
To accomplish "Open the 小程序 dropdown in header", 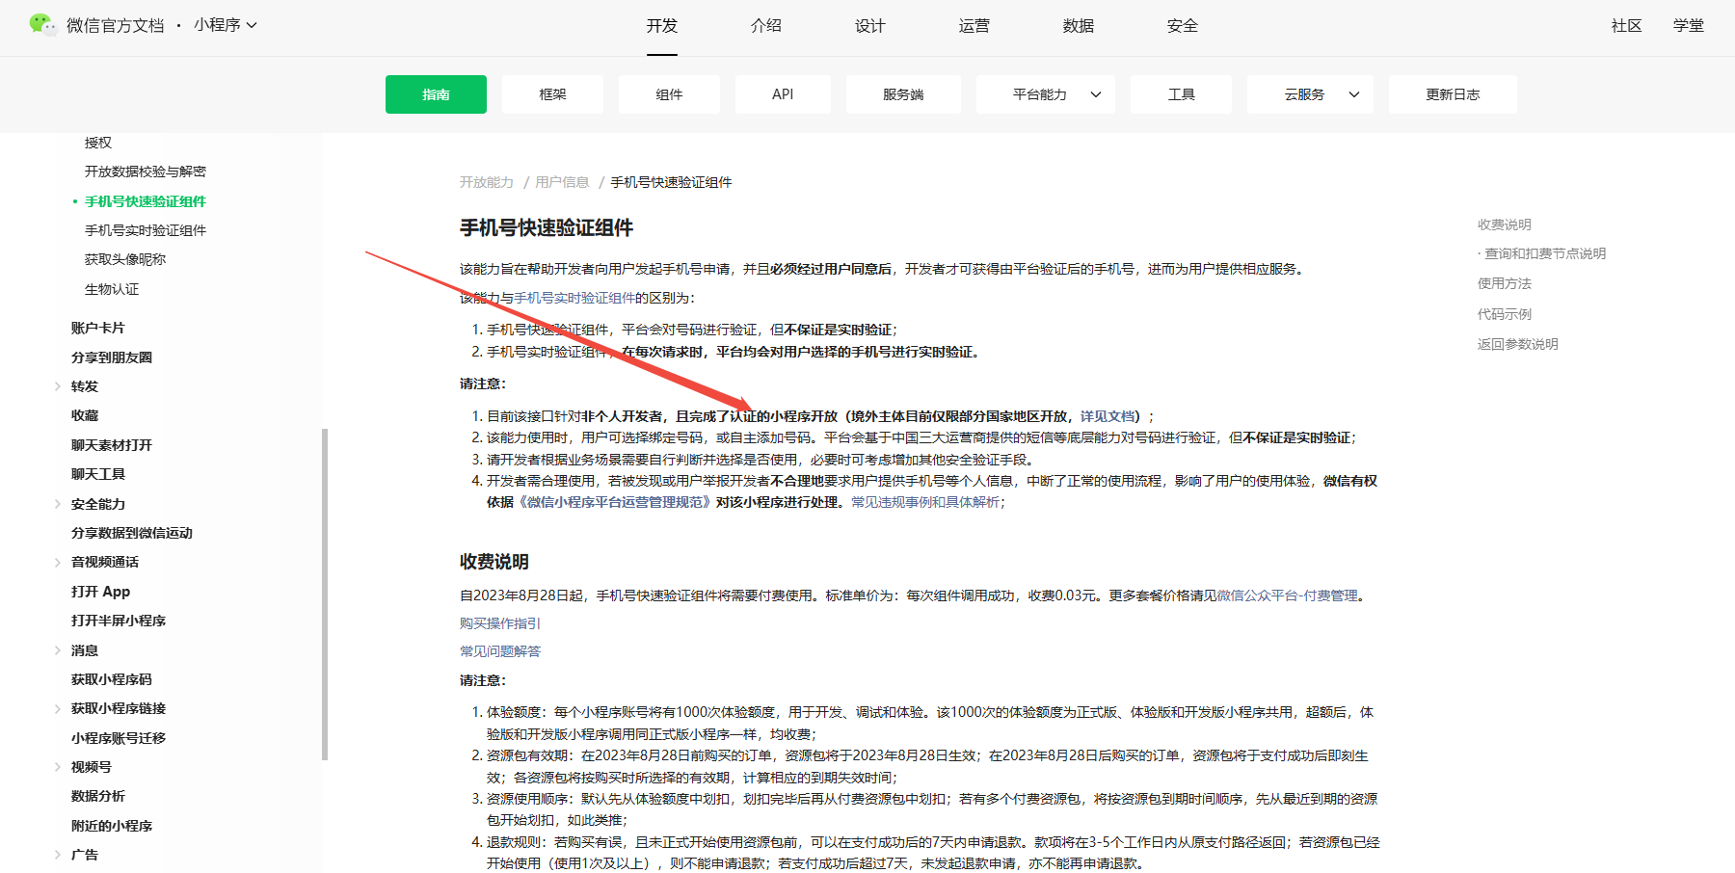I will (x=226, y=25).
